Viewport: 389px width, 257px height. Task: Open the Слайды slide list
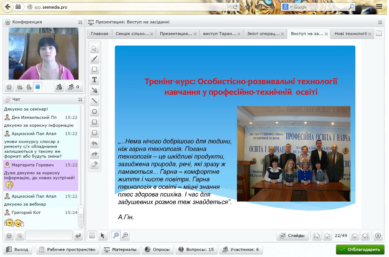click(293, 235)
